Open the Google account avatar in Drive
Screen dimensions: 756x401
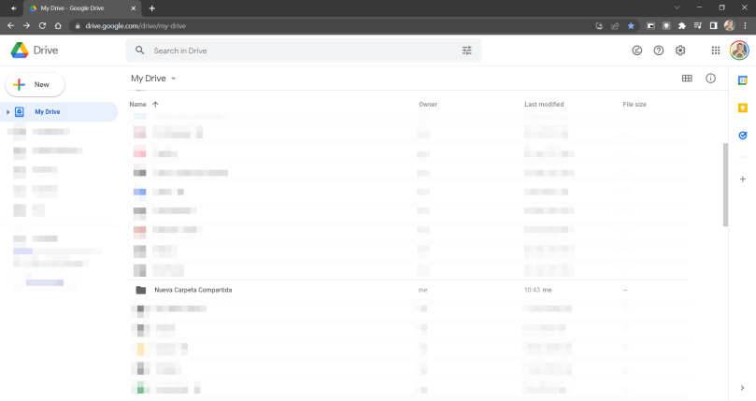pyautogui.click(x=739, y=50)
